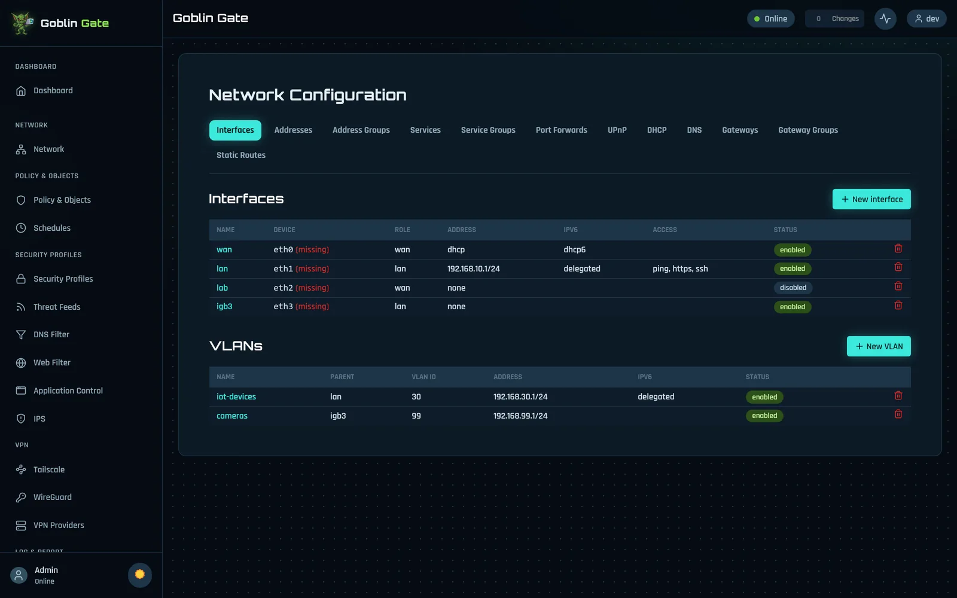Image resolution: width=957 pixels, height=598 pixels.
Task: Open the wan interface link
Action: pos(224,250)
